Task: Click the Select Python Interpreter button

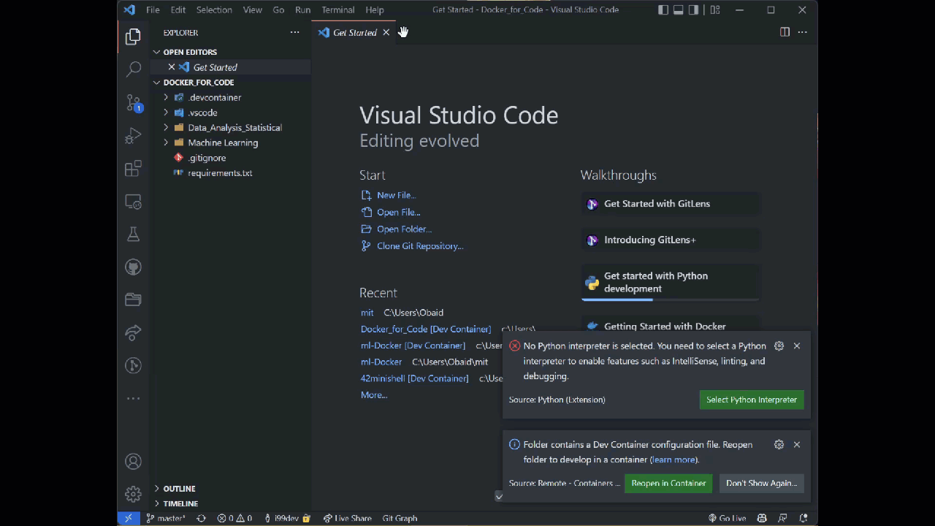Action: [x=752, y=400]
